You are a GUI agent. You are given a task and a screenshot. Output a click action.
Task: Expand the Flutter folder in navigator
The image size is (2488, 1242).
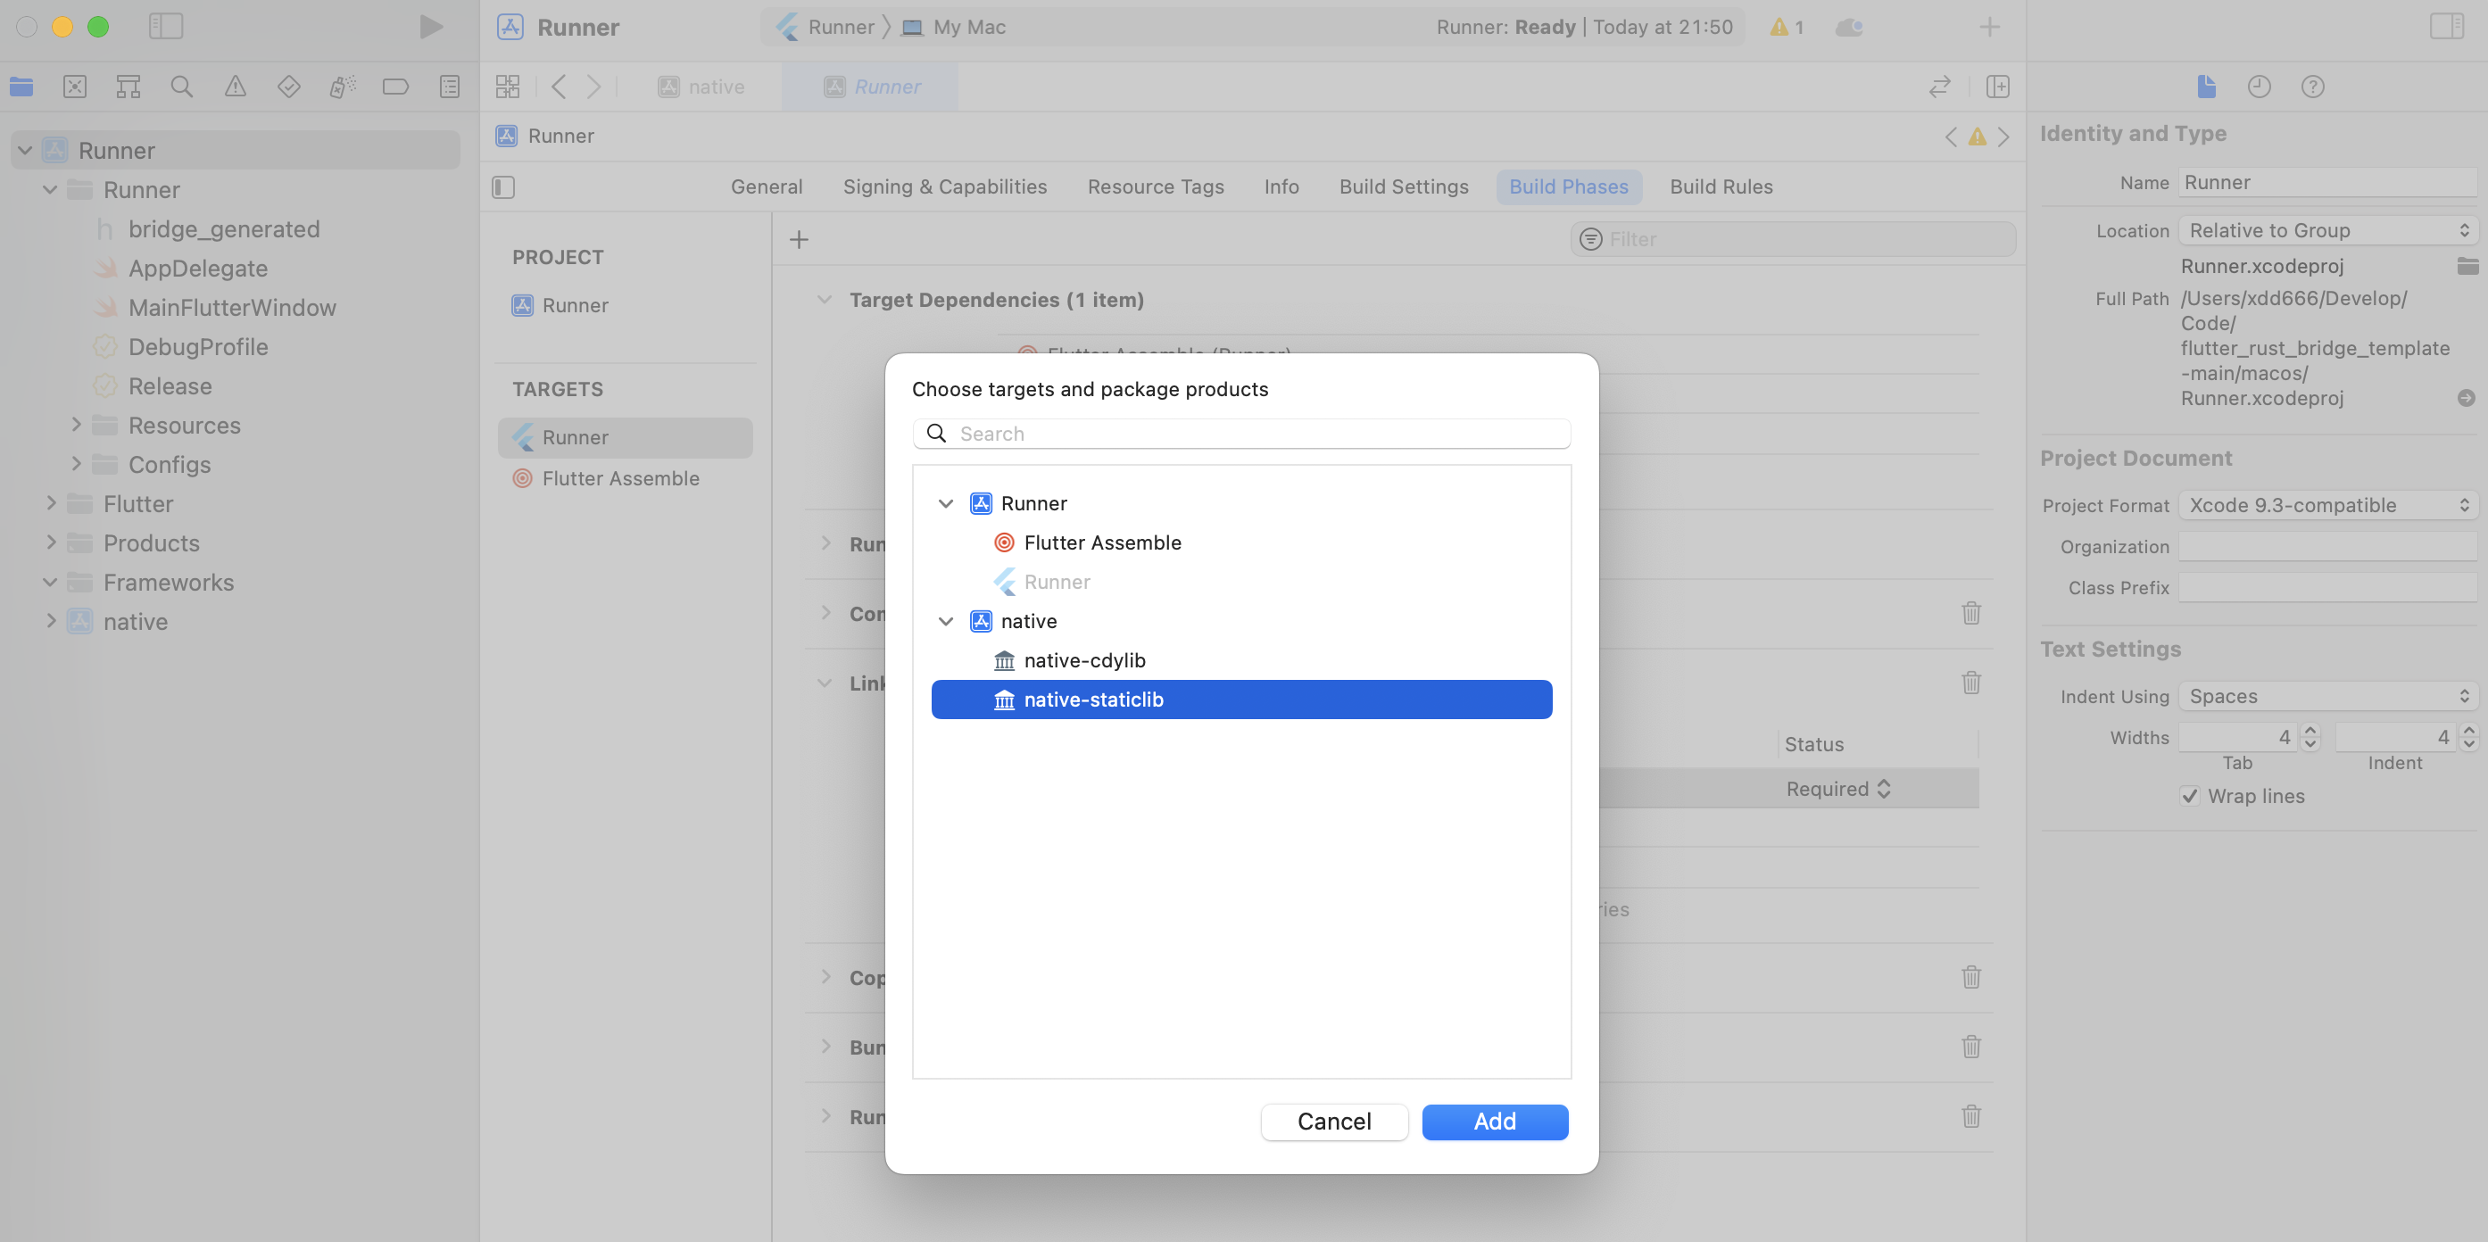click(51, 503)
